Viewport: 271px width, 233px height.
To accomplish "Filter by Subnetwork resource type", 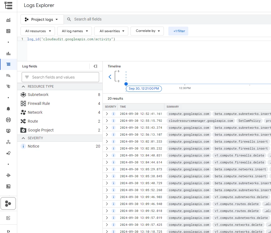I will tap(60, 95).
